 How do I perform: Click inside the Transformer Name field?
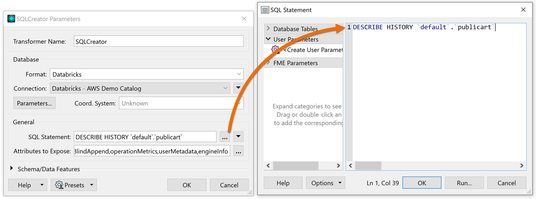coord(159,42)
